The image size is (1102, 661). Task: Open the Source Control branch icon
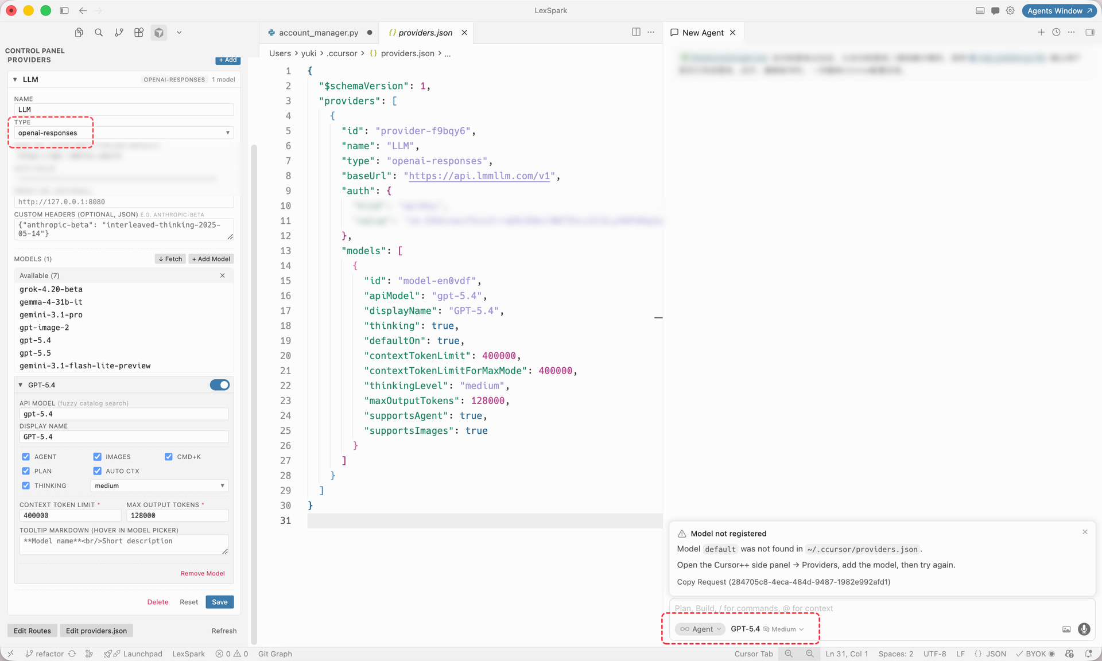pos(119,33)
